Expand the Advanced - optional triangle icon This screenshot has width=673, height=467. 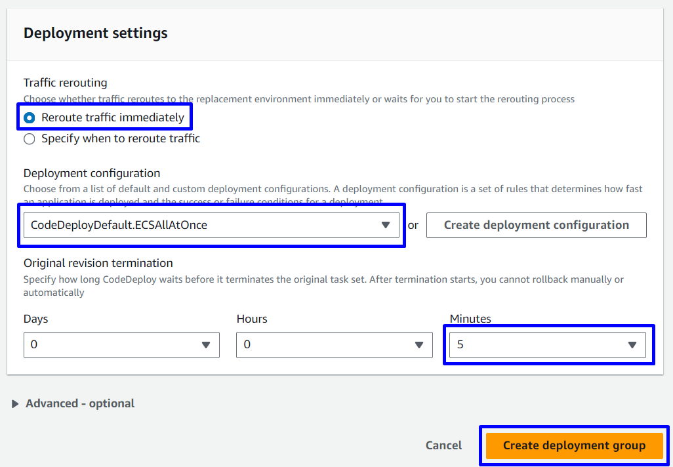tap(16, 404)
